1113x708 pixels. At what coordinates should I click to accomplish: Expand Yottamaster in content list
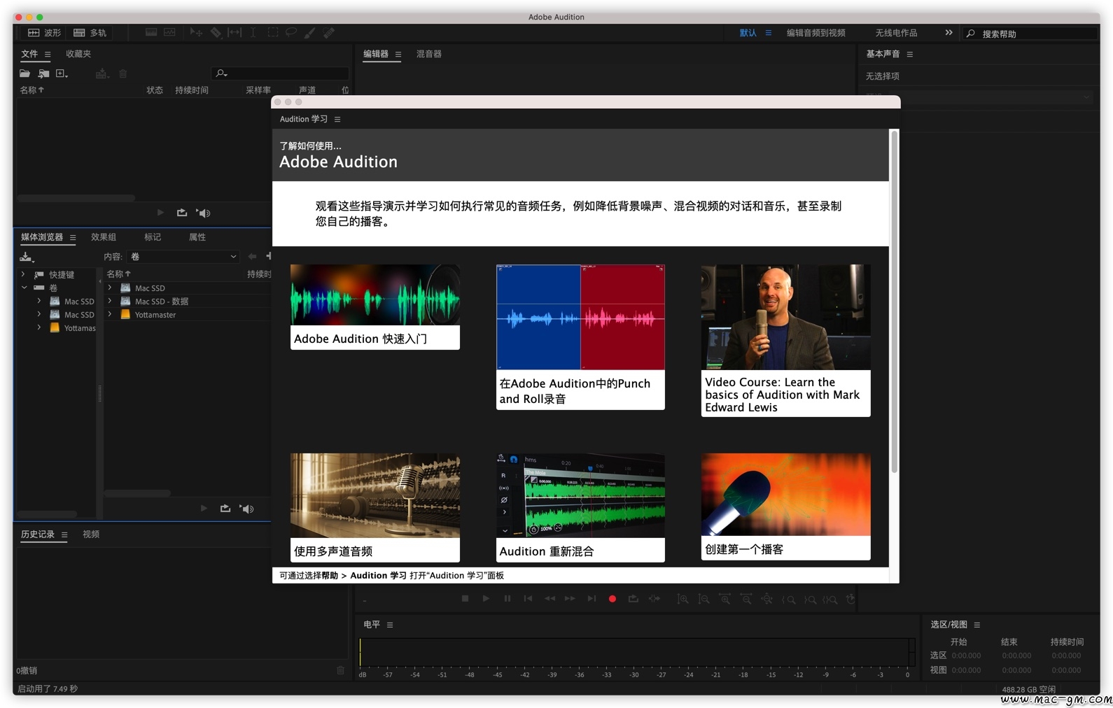[110, 314]
